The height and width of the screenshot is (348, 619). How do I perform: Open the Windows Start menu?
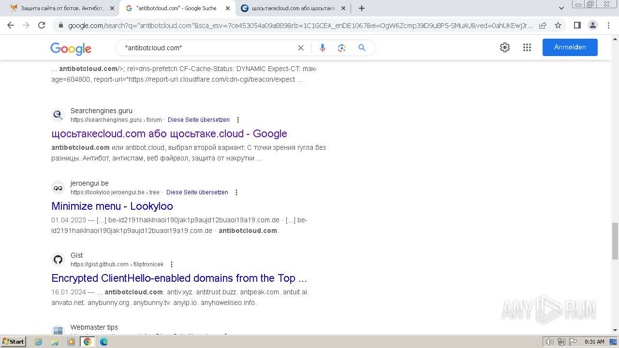[x=13, y=342]
